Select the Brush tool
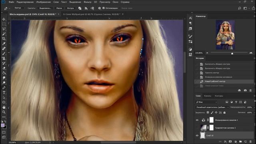Screen dimensions: 256x144 pos(4,54)
